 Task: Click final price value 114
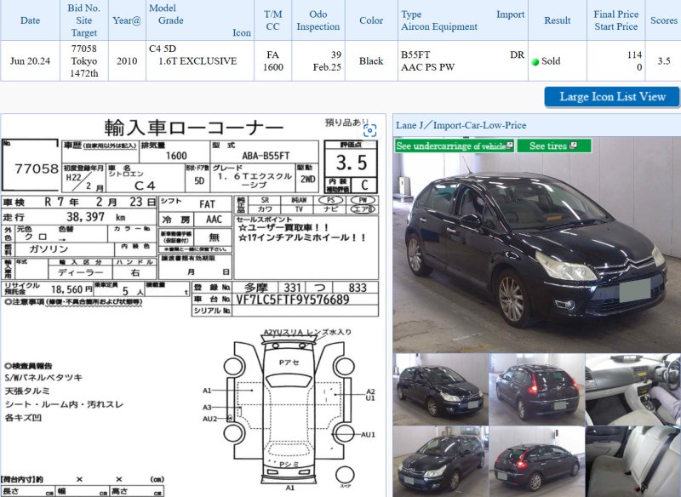(634, 54)
